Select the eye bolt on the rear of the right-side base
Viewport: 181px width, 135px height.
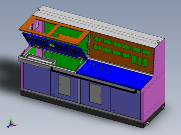pos(163,108)
